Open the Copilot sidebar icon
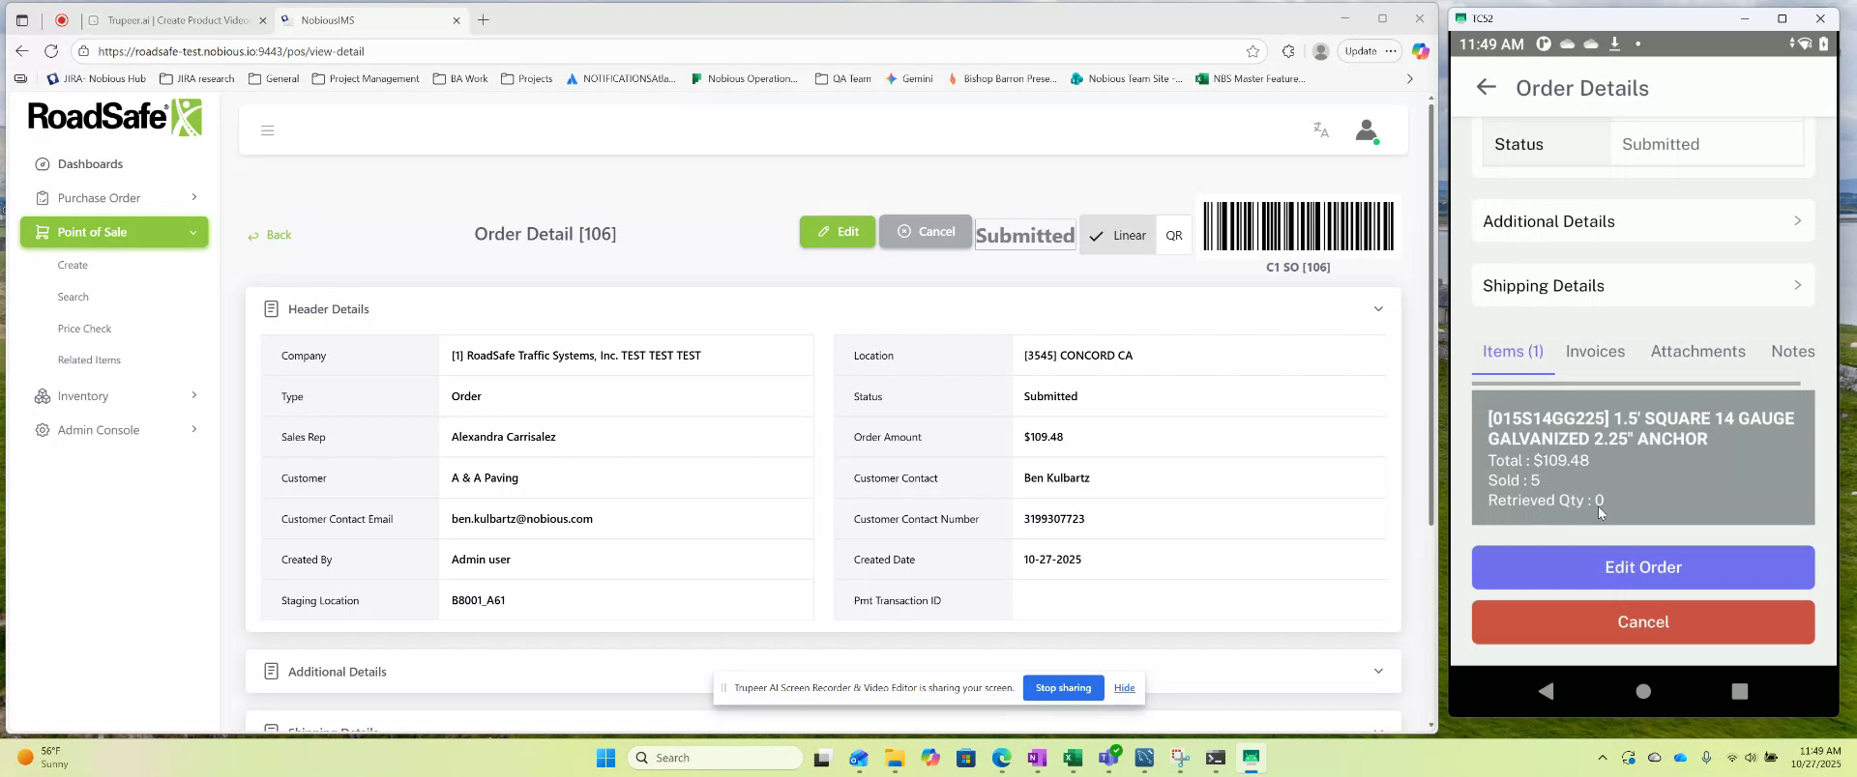Image resolution: width=1857 pixels, height=777 pixels. [x=1420, y=51]
